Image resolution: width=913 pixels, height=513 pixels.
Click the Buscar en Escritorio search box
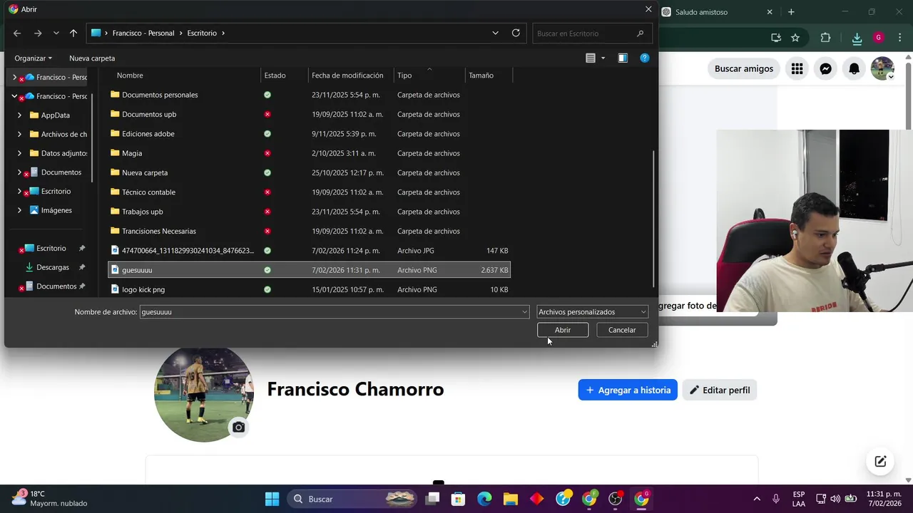point(591,33)
